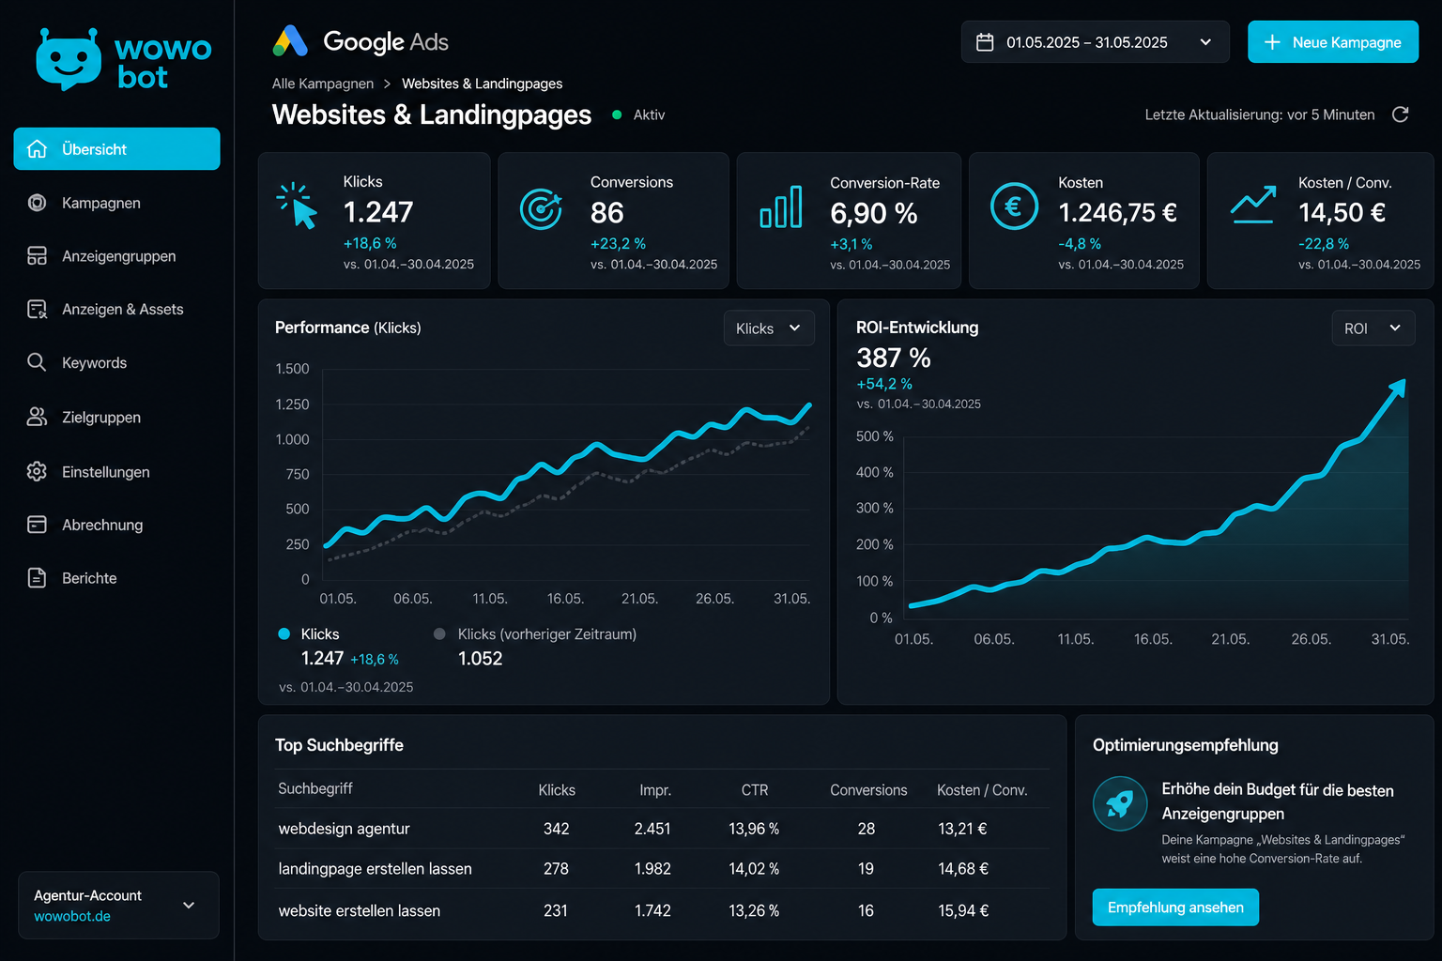
Task: Click the Conversions column header in table
Action: (868, 790)
